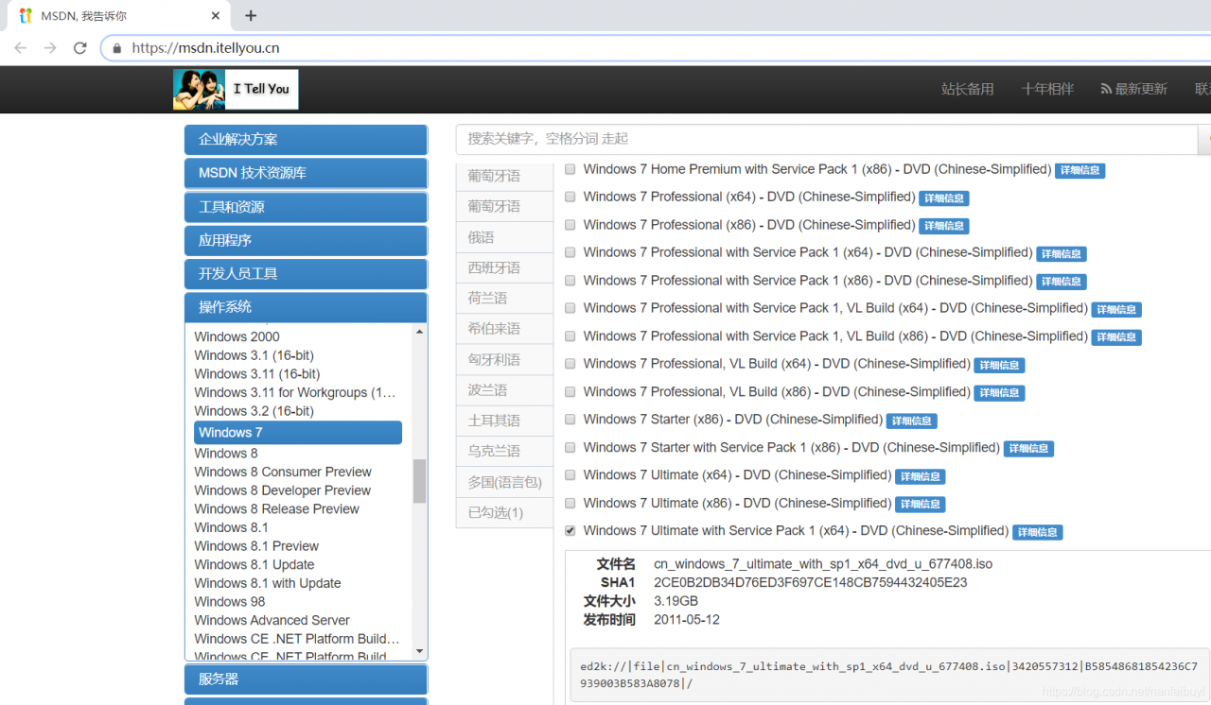Viewport: 1211px width, 705px height.
Task: Click the MSDN tab favicon
Action: click(26, 16)
